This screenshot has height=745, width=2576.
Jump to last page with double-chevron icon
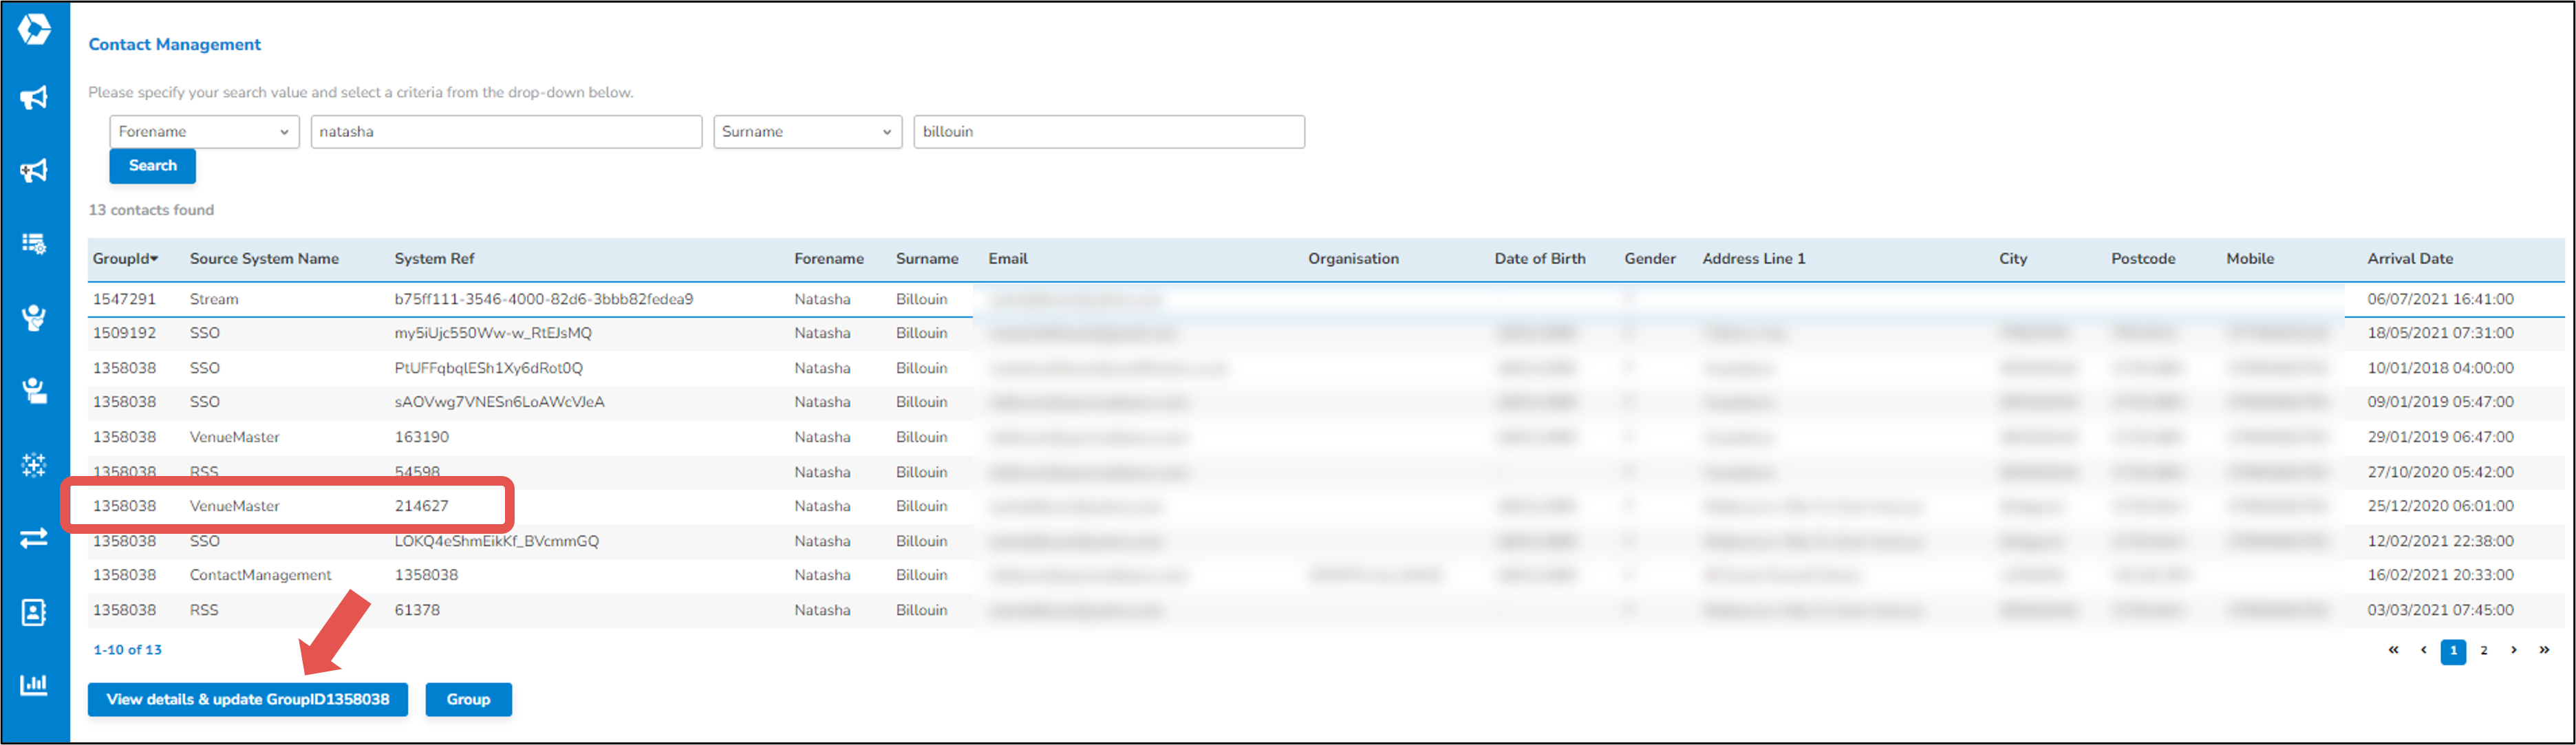(2544, 650)
